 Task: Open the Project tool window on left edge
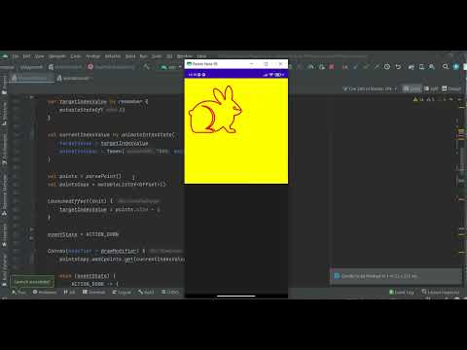pos(4,85)
